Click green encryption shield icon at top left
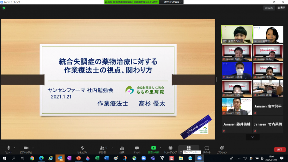Image resolution: width=288 pixels, height=162 pixels. coord(4,8)
